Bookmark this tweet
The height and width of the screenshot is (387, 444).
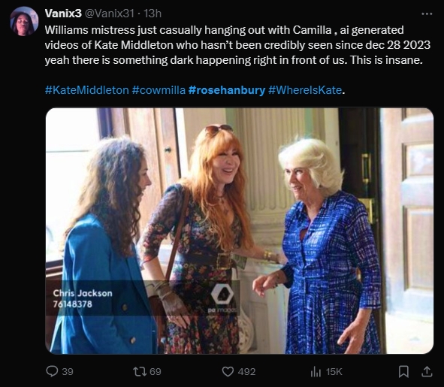(x=403, y=371)
